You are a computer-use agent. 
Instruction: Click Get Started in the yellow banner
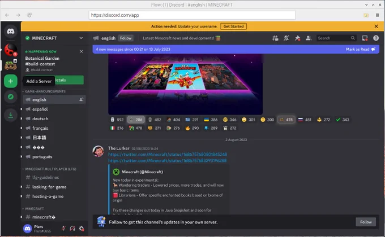tap(233, 26)
